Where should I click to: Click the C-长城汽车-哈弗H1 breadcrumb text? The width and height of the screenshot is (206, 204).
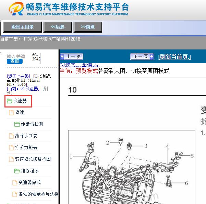29,80
